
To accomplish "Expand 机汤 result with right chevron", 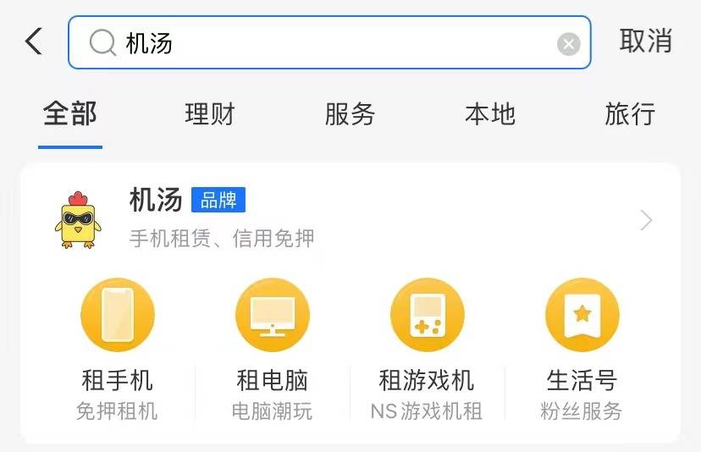I will click(x=646, y=220).
